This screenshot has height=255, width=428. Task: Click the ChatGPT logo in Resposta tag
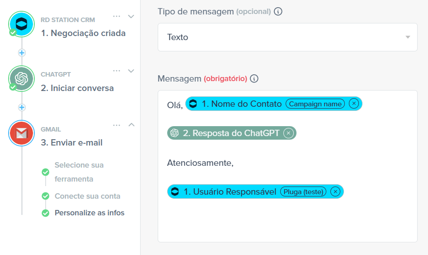[x=174, y=133]
